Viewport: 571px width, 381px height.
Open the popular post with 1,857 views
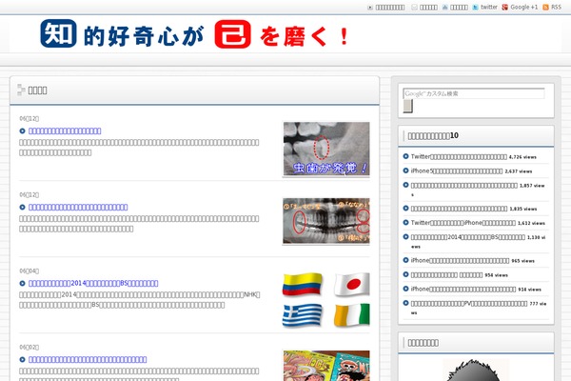(464, 186)
